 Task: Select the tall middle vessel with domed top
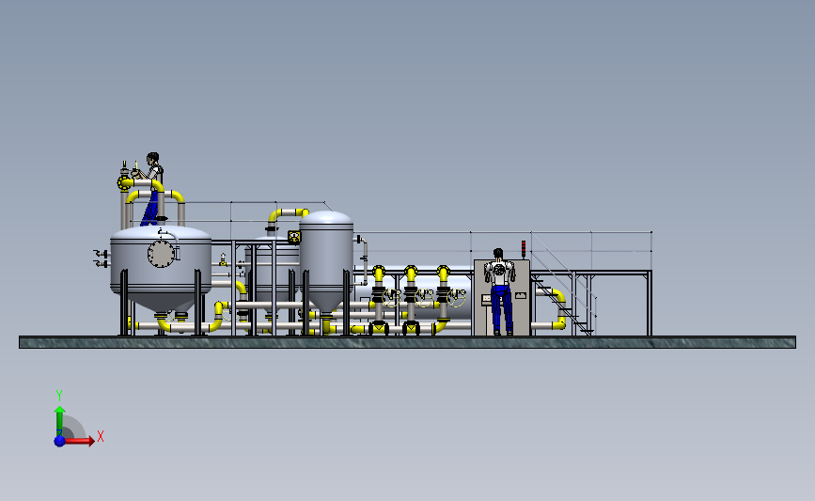click(326, 262)
